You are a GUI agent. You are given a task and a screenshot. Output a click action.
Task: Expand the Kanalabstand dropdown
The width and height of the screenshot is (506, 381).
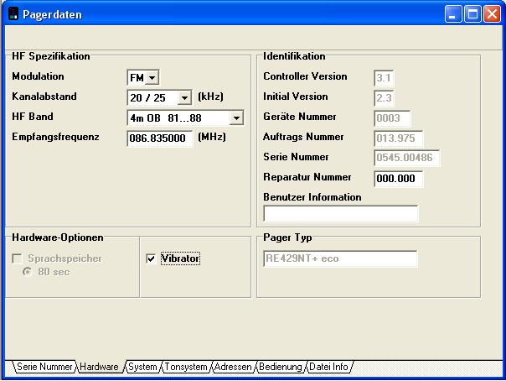(x=185, y=98)
